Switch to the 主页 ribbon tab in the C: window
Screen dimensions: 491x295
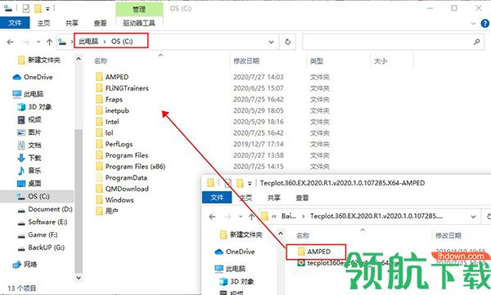click(43, 23)
